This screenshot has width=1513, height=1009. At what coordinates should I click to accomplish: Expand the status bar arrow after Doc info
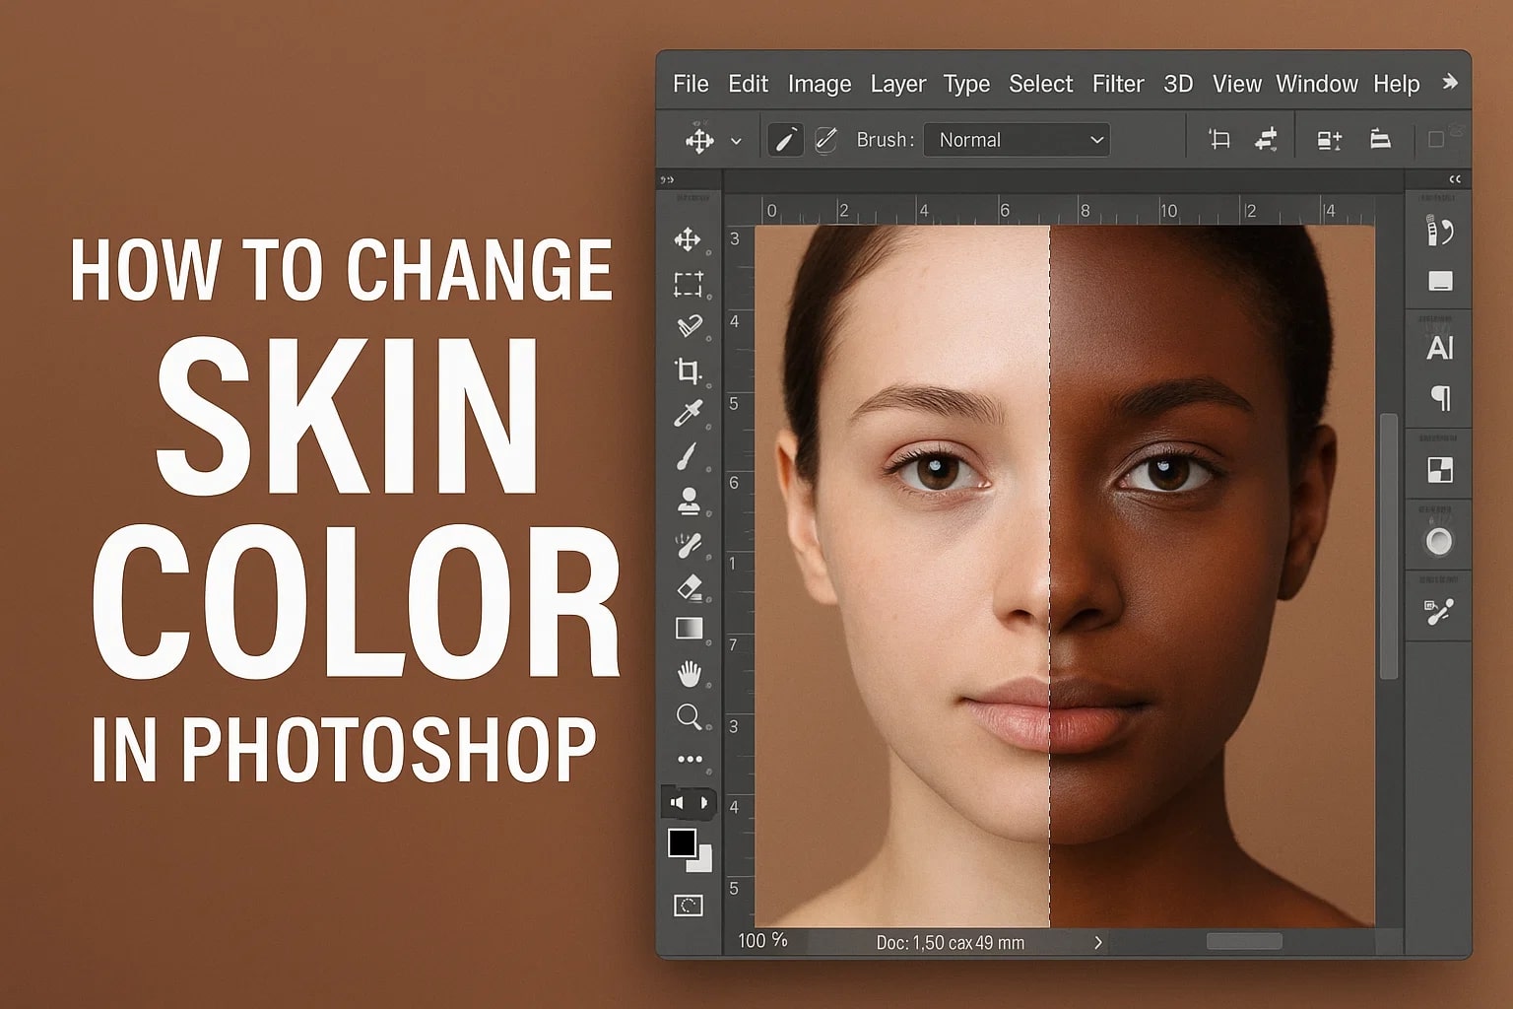pos(1098,943)
